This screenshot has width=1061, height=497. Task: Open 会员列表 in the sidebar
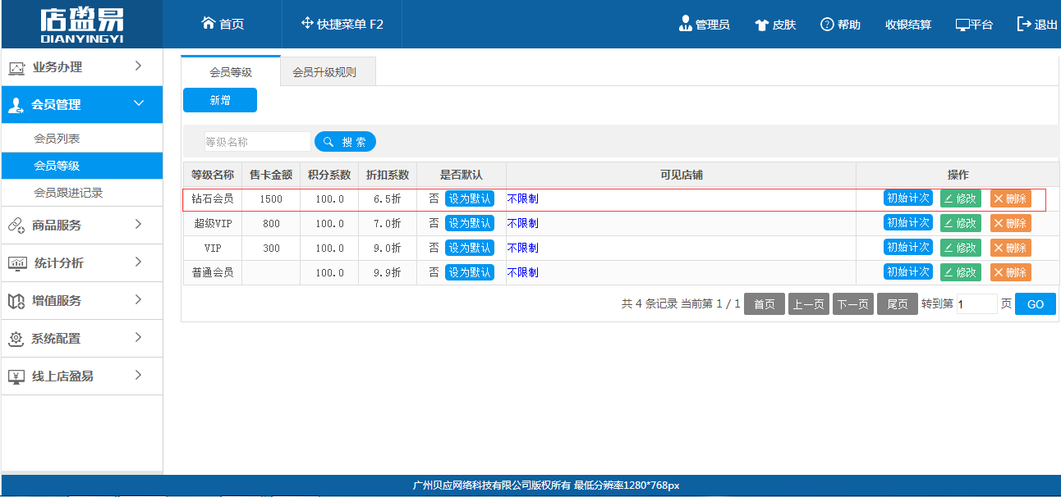pyautogui.click(x=82, y=139)
